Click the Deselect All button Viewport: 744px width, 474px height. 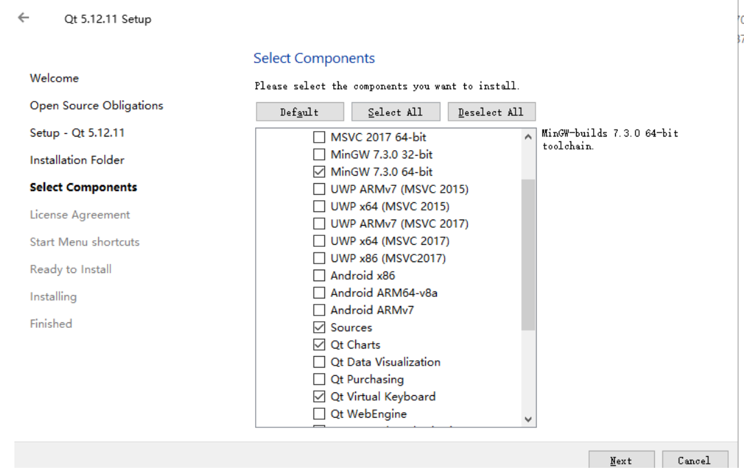(x=492, y=112)
